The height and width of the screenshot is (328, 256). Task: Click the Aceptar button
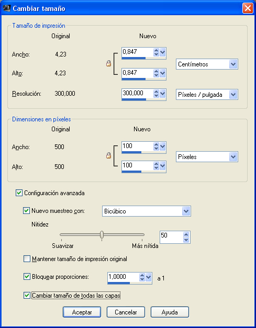click(82, 312)
